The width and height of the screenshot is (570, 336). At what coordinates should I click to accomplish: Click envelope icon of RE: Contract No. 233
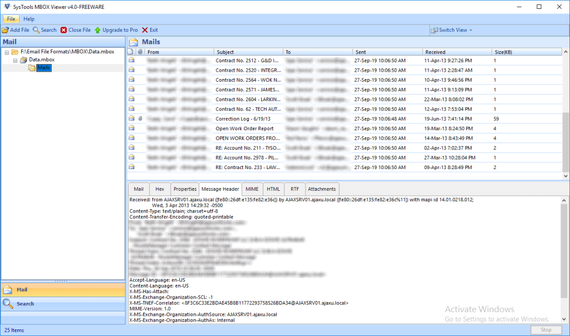[x=131, y=167]
